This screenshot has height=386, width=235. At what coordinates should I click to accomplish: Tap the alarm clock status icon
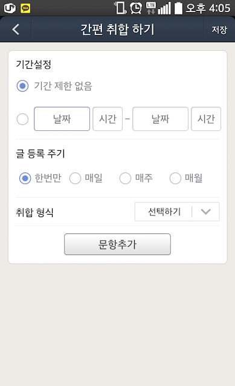coord(136,8)
